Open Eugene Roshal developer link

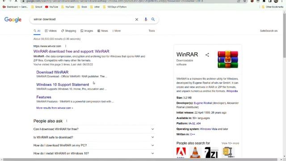[202, 103]
